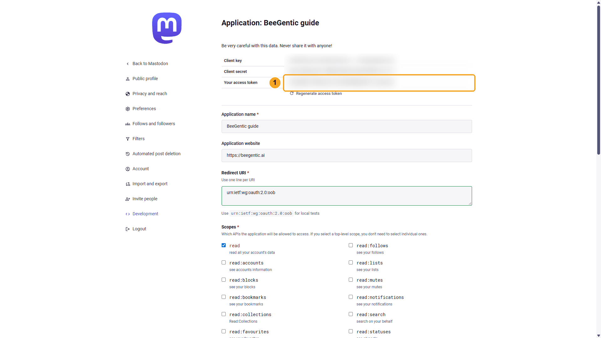Go to Follows and followers
The height and width of the screenshot is (338, 601).
154,124
